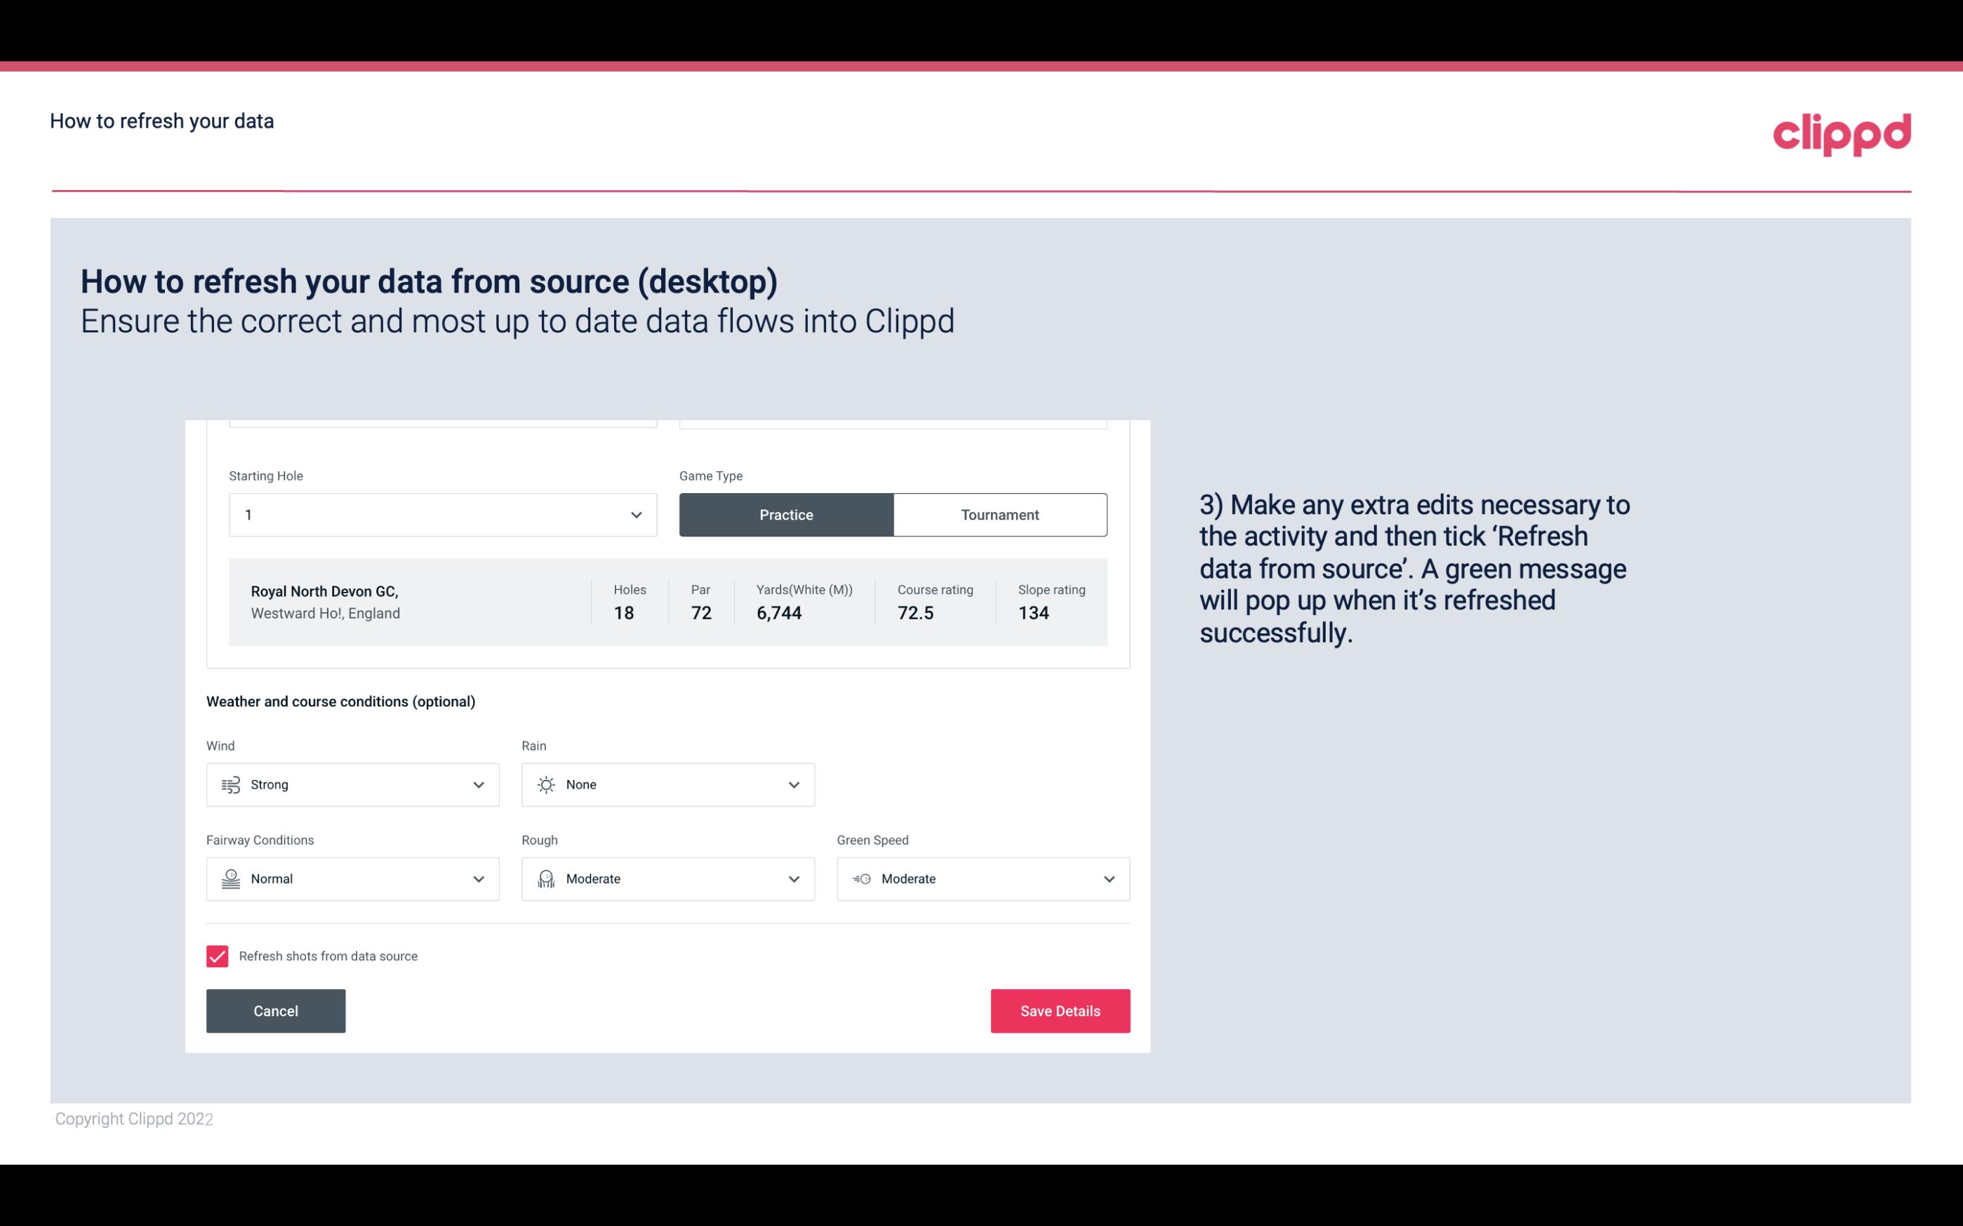Click the starting hole dropdown arrow
Viewport: 1963px width, 1226px height.
636,514
